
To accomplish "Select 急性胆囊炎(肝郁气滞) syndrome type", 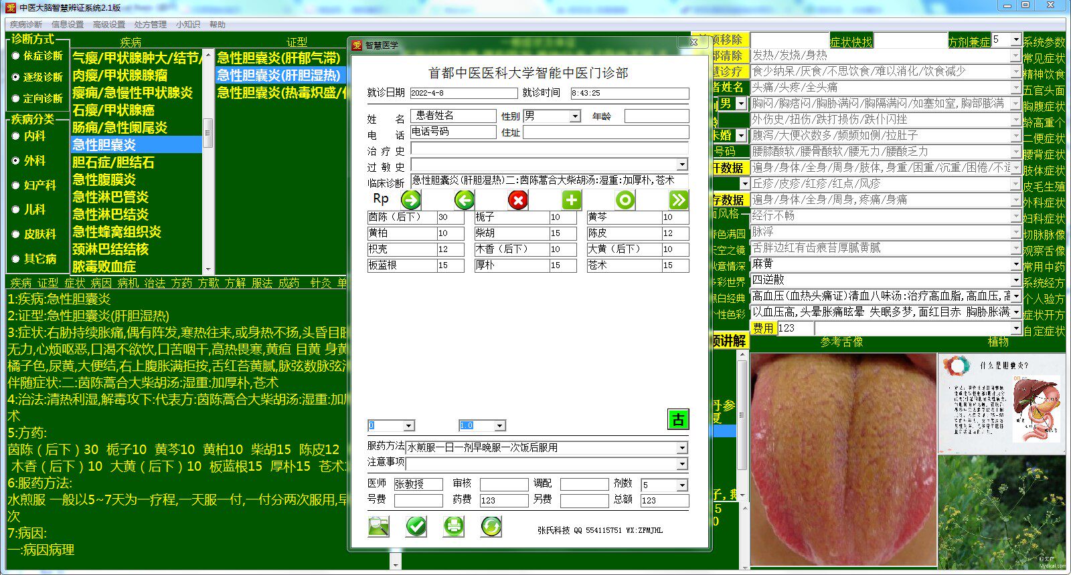I will pyautogui.click(x=280, y=57).
